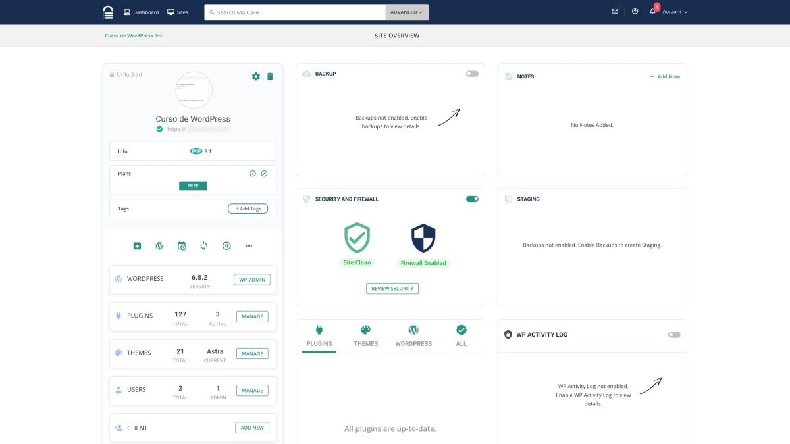This screenshot has height=444, width=790.
Task: Open the more options ellipsis menu
Action: coord(249,245)
